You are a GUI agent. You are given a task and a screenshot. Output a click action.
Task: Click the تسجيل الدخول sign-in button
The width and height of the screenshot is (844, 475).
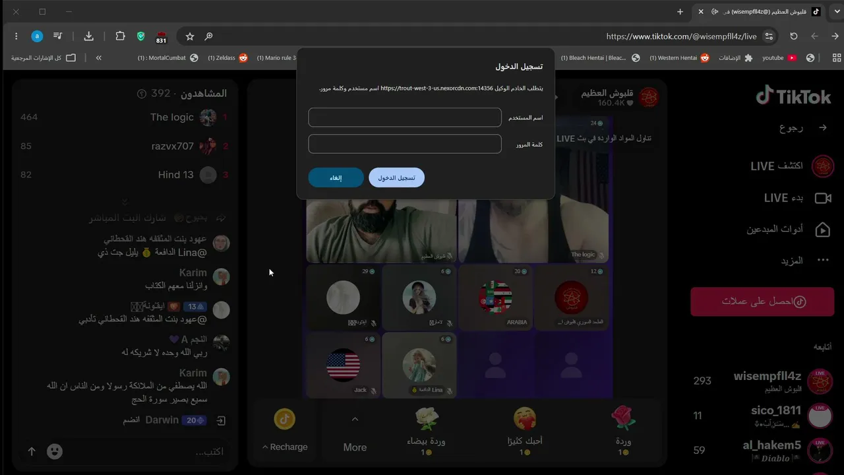(396, 177)
